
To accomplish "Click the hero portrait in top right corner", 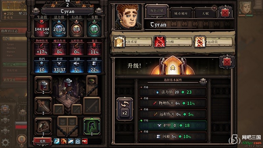I will [245, 8].
